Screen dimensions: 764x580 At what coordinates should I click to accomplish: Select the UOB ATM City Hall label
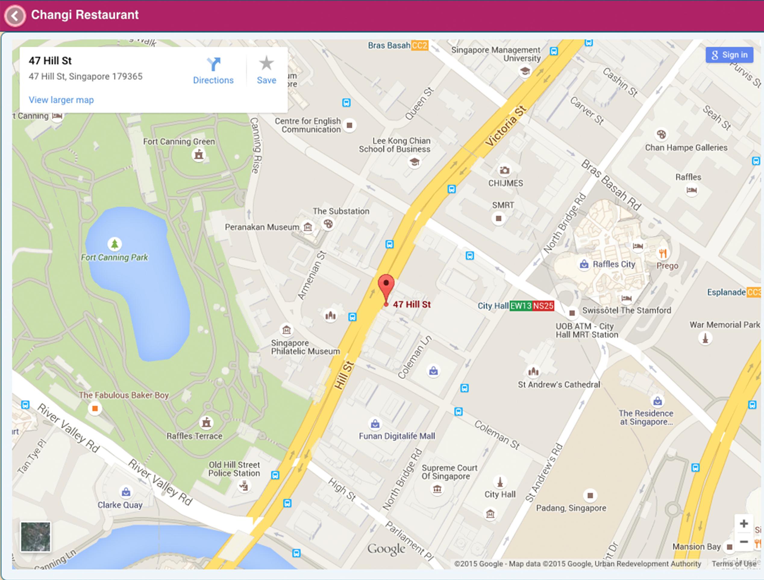point(587,330)
